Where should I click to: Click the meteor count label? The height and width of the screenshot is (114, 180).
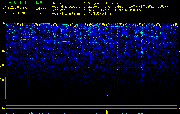[x=41, y=9]
